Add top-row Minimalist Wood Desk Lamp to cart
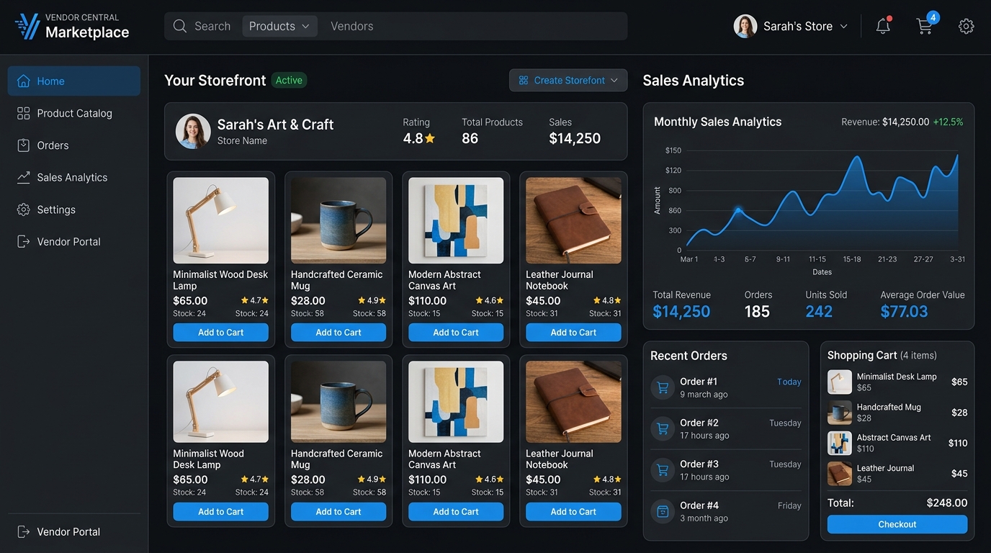Image resolution: width=991 pixels, height=553 pixels. click(x=221, y=332)
